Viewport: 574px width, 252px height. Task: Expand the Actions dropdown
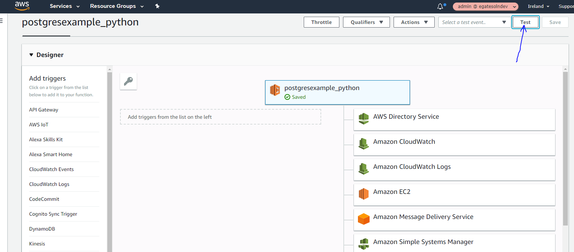coord(414,22)
